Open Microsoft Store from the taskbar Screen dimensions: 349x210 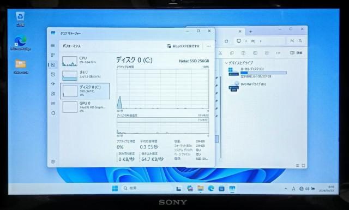(x=221, y=189)
